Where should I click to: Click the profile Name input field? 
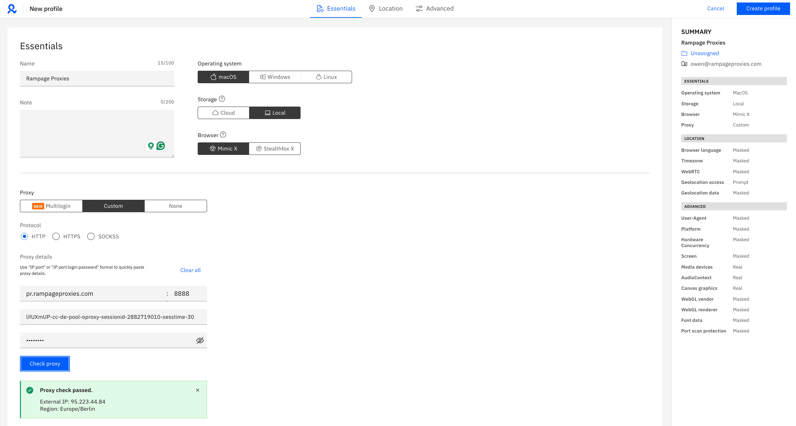point(97,79)
